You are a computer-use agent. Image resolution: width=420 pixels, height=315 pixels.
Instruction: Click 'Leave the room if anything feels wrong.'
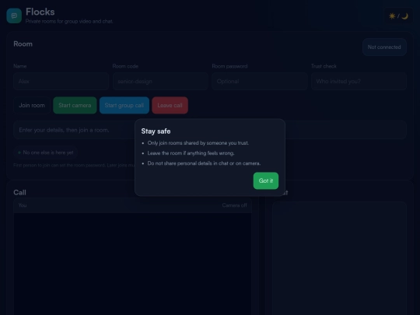[x=191, y=153]
